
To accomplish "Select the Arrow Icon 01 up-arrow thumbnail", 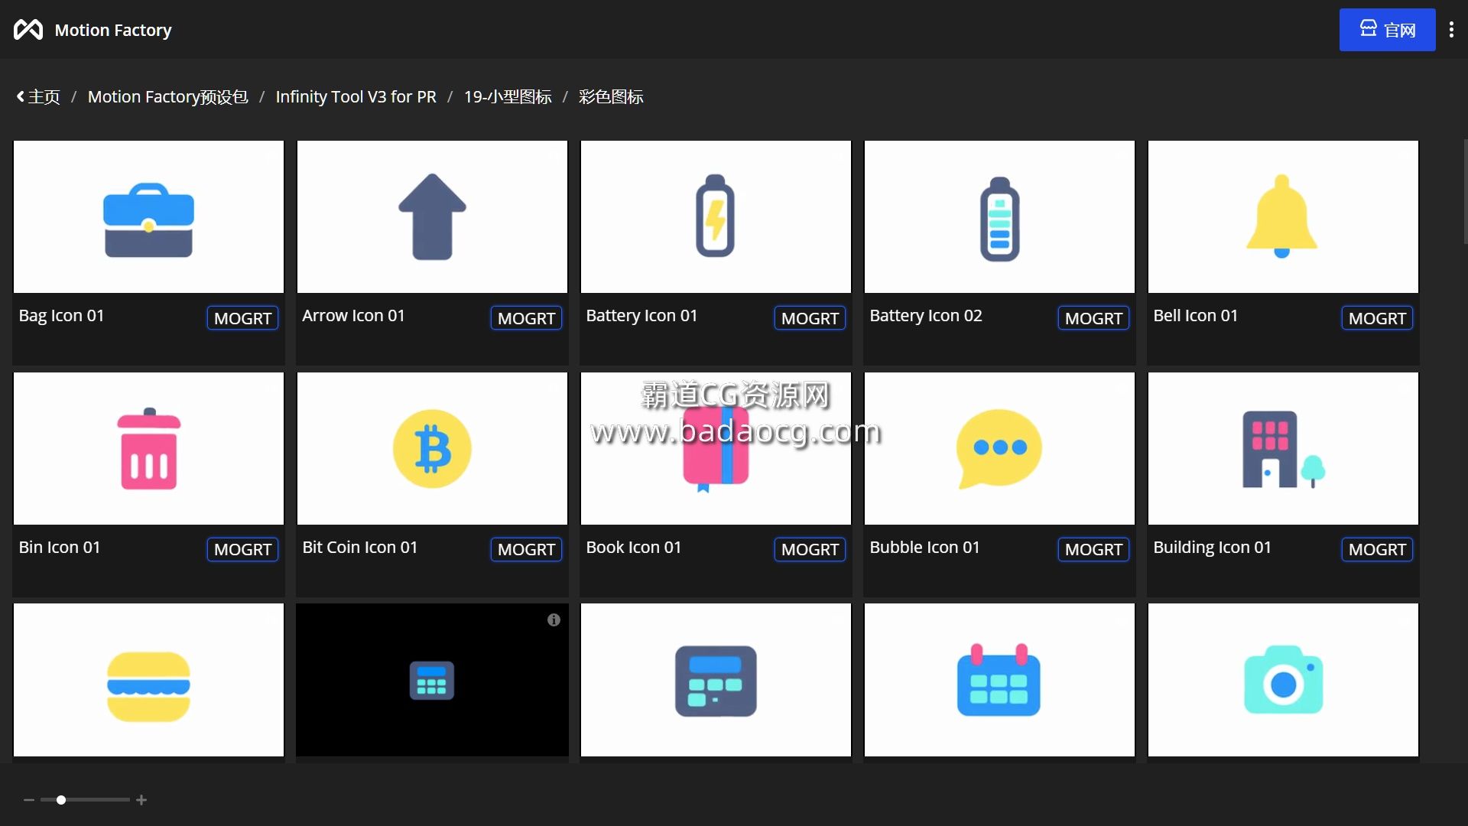I will pos(432,216).
